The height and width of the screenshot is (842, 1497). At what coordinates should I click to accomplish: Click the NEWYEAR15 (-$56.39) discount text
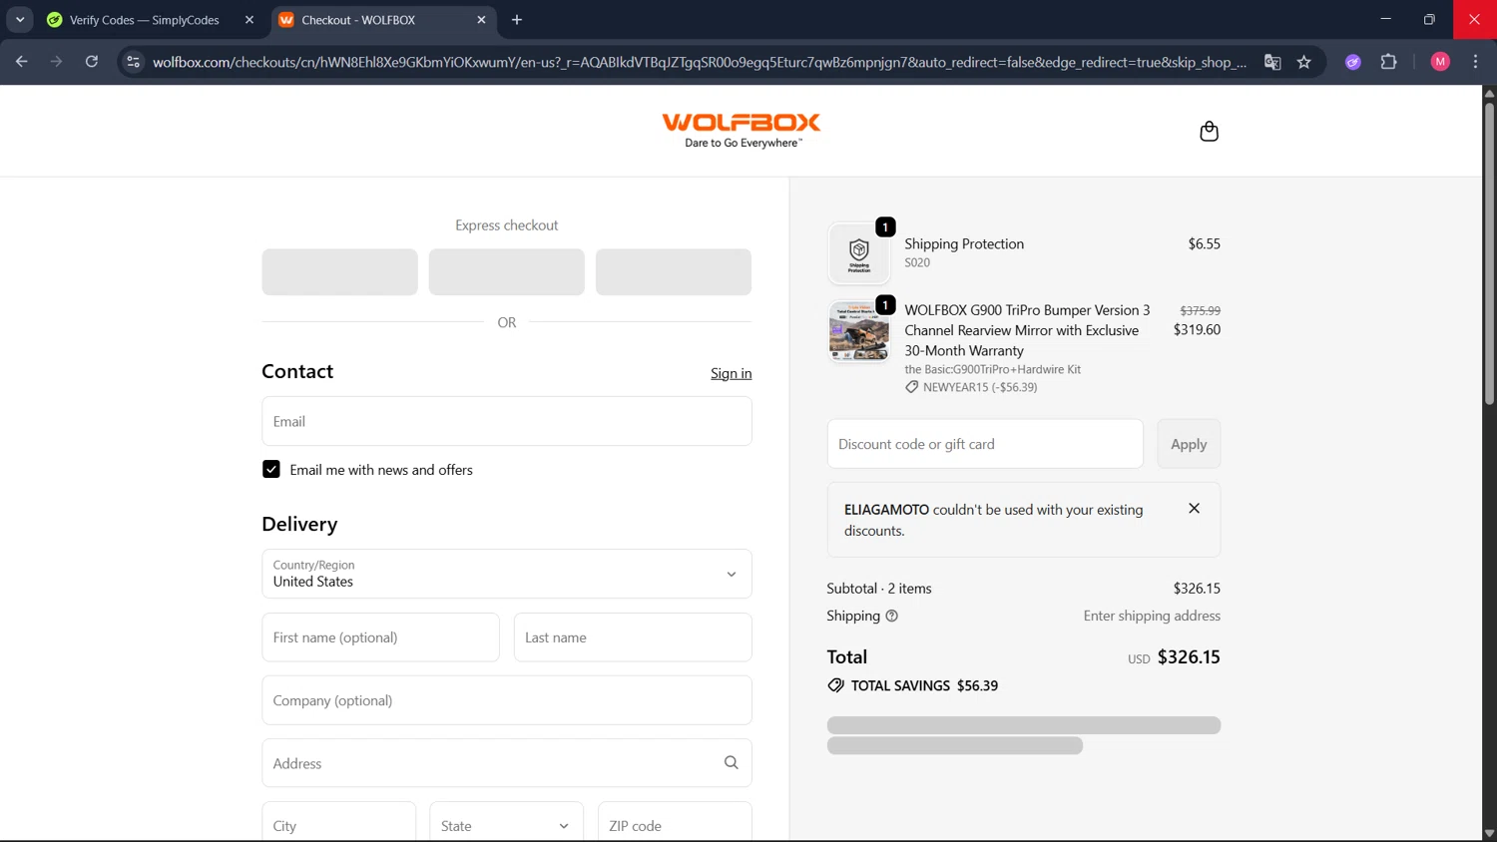click(980, 387)
